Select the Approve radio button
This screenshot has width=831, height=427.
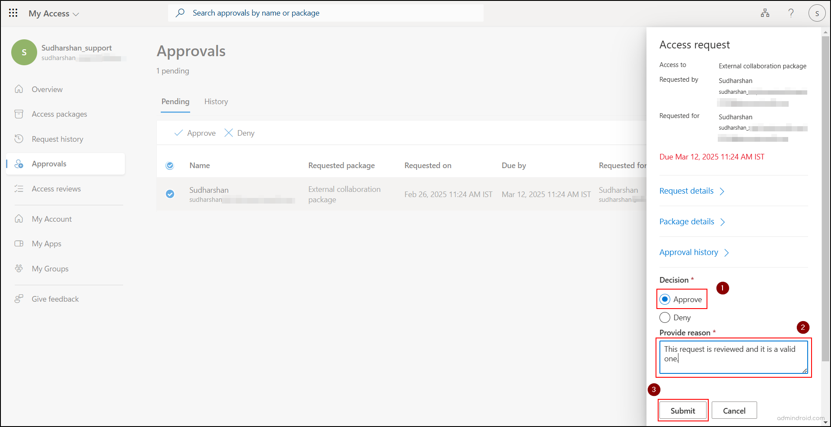665,299
